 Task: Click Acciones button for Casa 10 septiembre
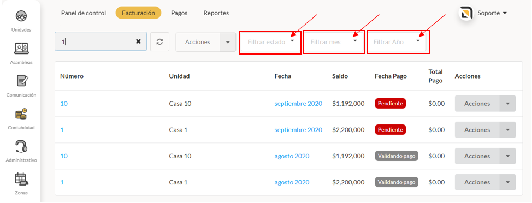pos(477,104)
